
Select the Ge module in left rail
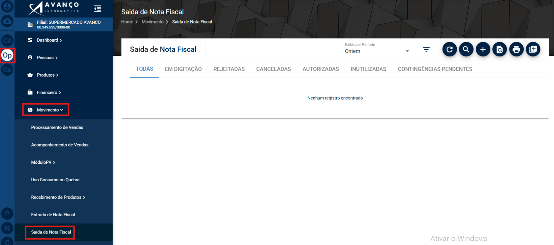click(7, 70)
